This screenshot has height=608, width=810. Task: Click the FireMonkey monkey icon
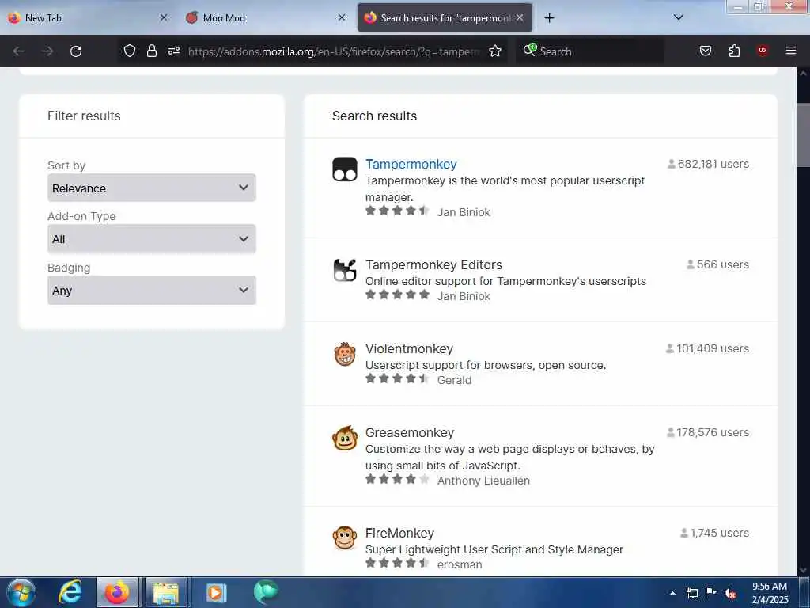[345, 538]
